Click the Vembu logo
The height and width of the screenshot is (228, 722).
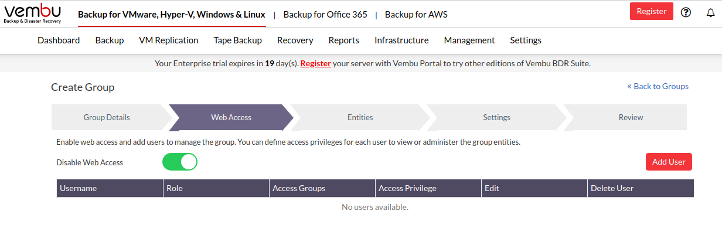(32, 13)
